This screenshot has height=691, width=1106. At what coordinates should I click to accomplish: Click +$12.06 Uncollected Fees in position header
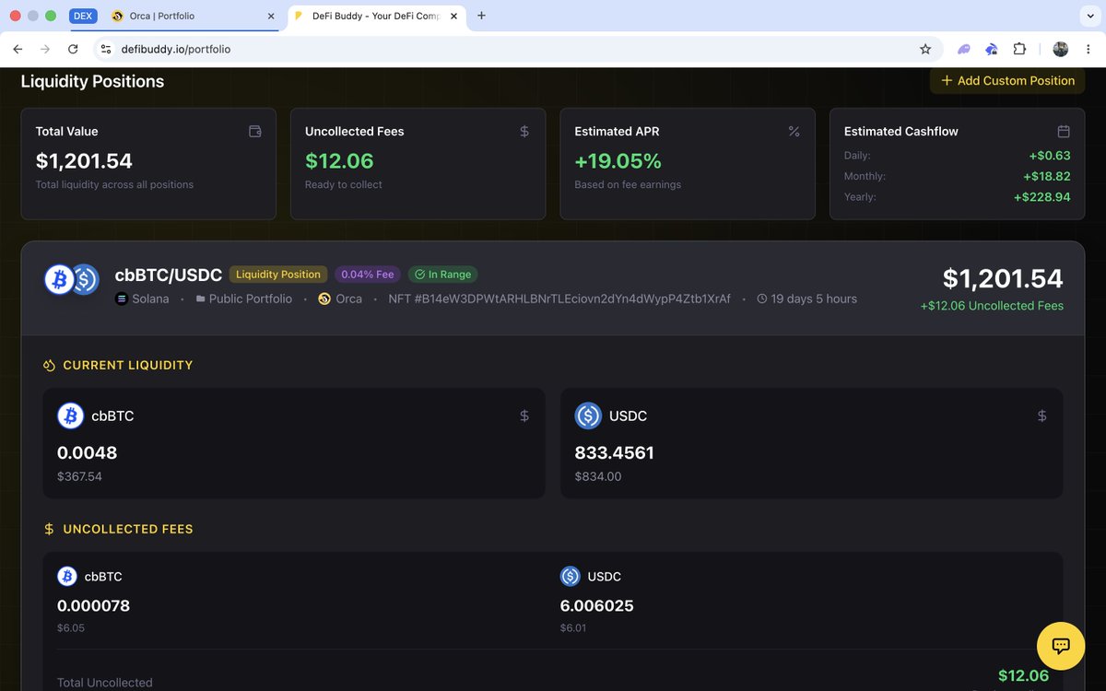pyautogui.click(x=992, y=306)
